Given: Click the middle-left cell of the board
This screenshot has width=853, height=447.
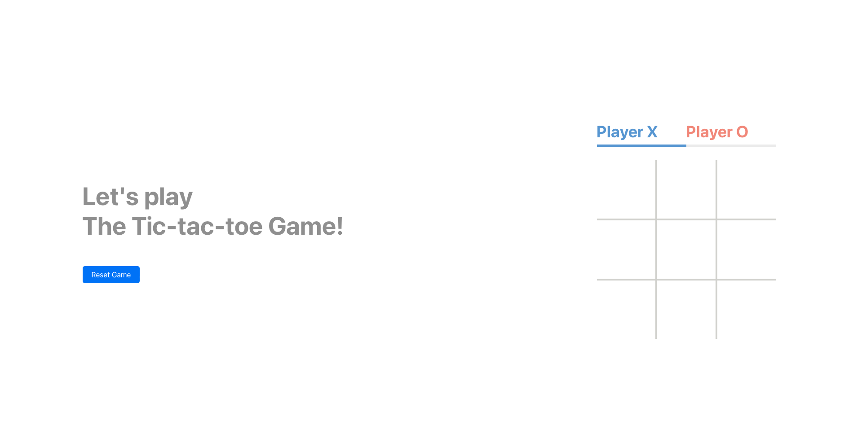Looking at the screenshot, I should pyautogui.click(x=626, y=250).
